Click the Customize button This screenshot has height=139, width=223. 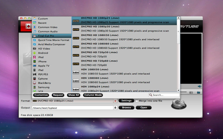pos(41,95)
